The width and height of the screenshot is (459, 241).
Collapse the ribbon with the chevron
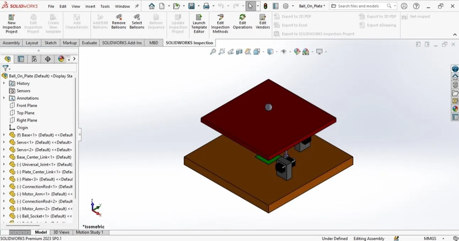coord(455,34)
